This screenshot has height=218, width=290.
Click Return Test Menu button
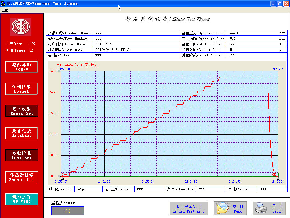[x=189, y=209]
